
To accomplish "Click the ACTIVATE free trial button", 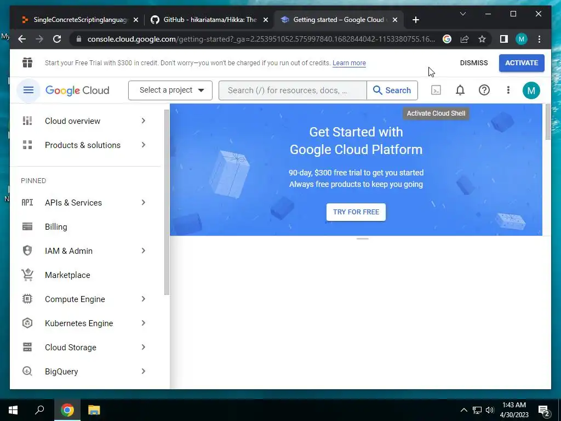I will coord(522,63).
